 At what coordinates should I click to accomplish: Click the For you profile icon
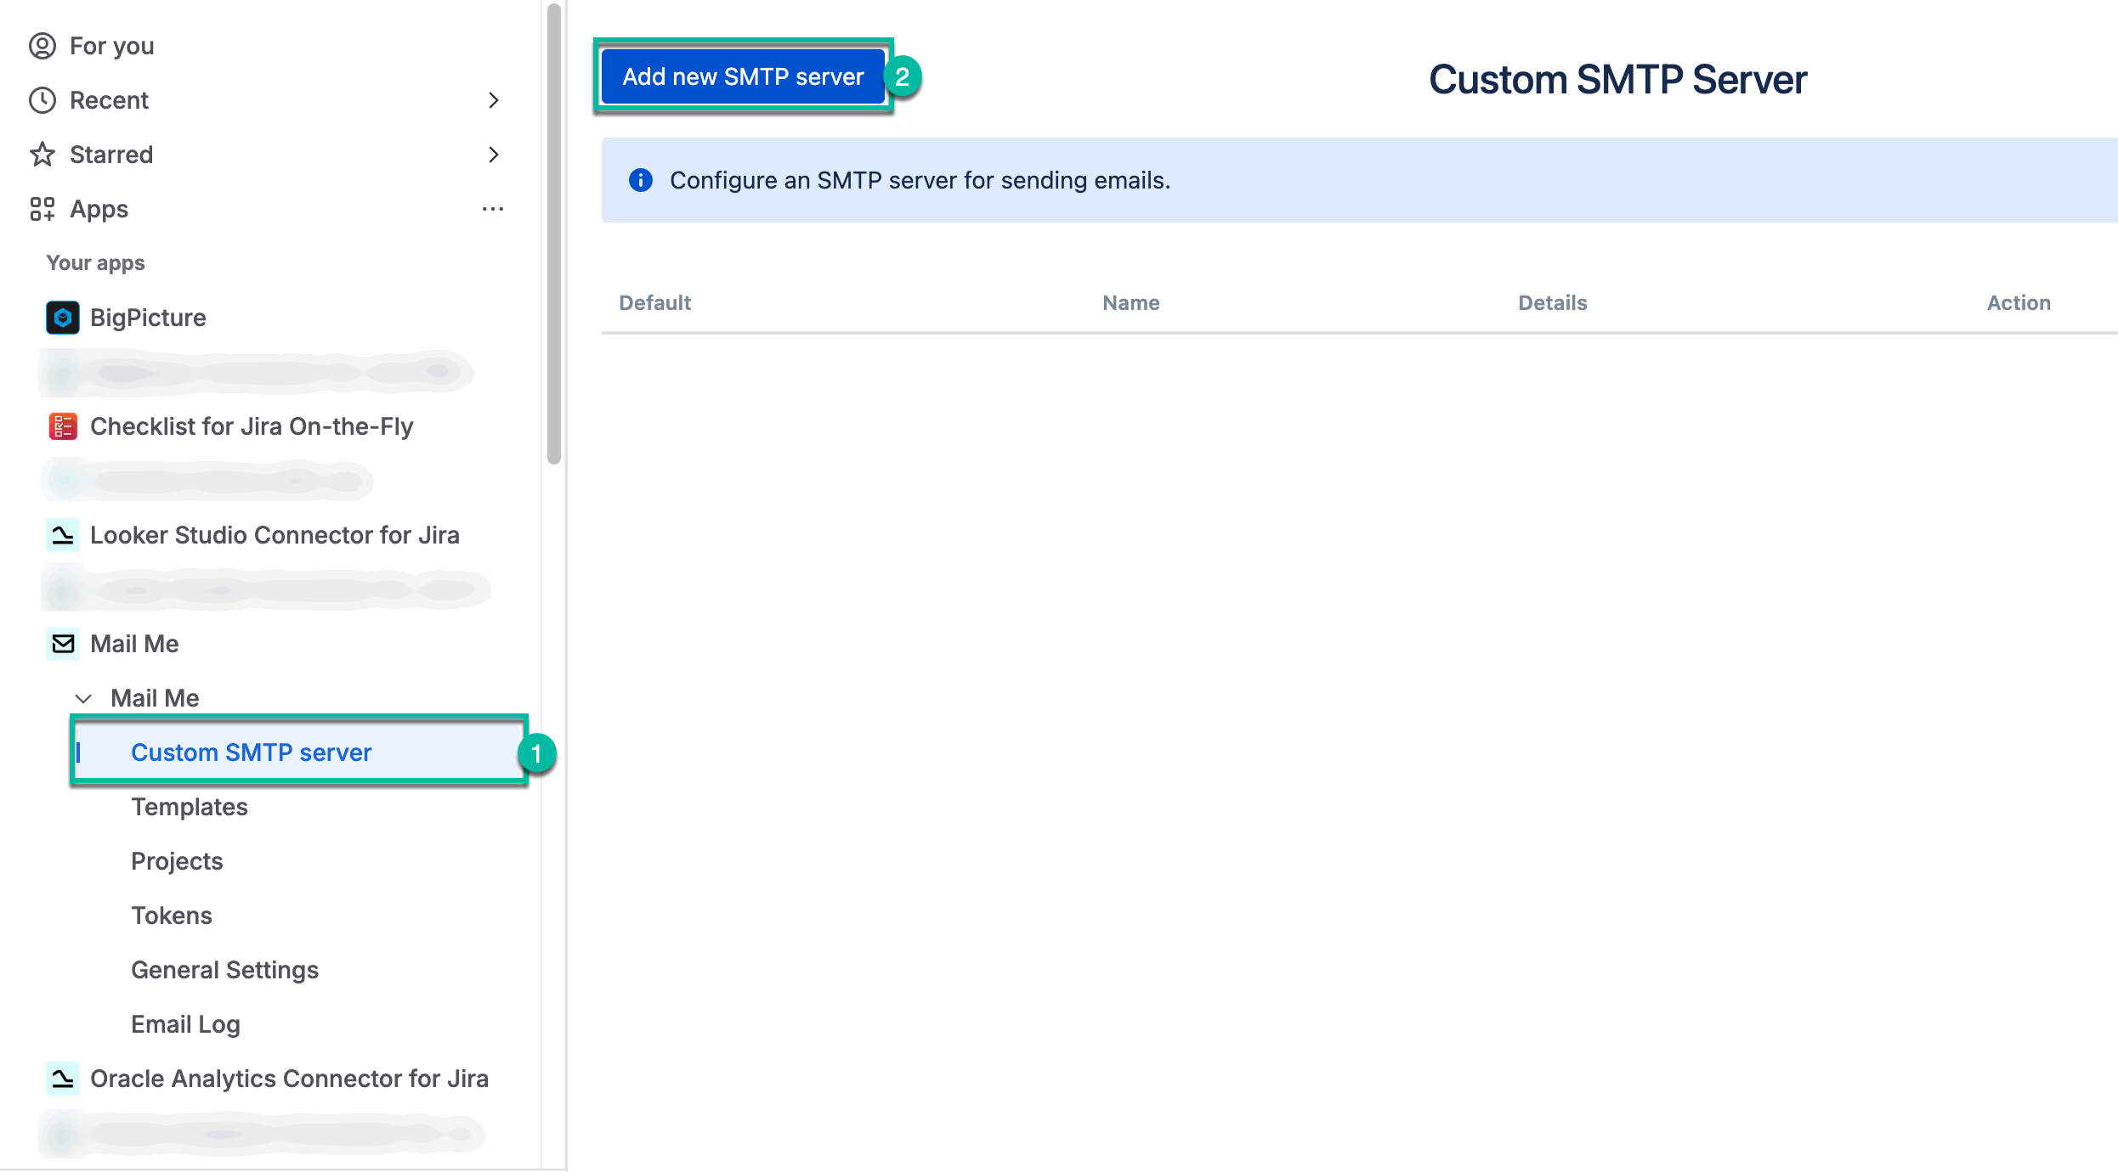[x=42, y=46]
